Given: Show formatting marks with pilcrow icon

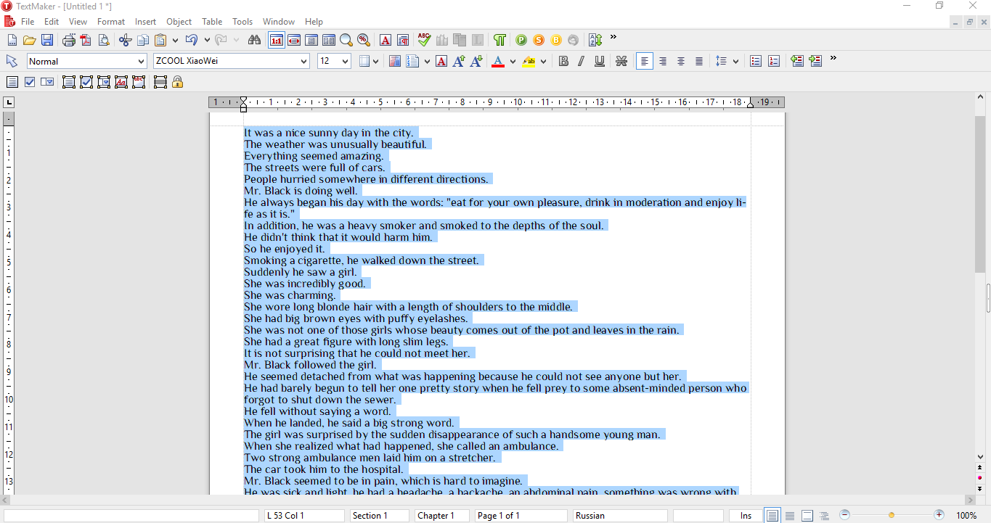Looking at the screenshot, I should pos(499,41).
